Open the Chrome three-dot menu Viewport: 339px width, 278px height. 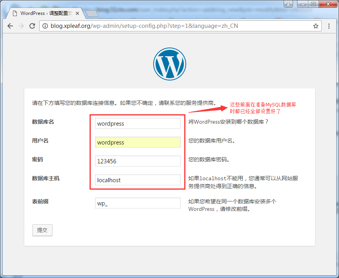click(x=329, y=26)
